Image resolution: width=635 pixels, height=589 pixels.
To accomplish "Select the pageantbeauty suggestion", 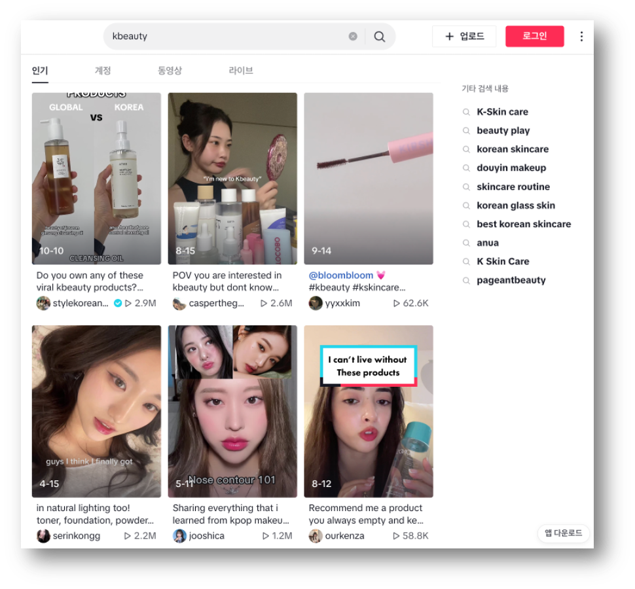I will click(511, 280).
